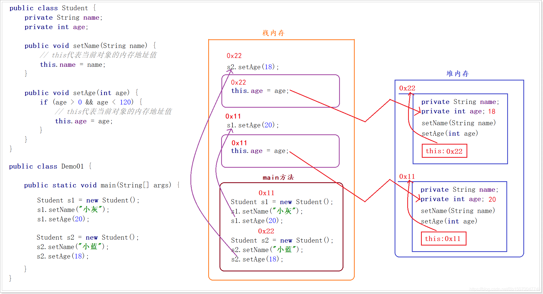This screenshot has width=543, height=294.
Task: Click the '栈内存' stack memory title
Action: [x=273, y=33]
